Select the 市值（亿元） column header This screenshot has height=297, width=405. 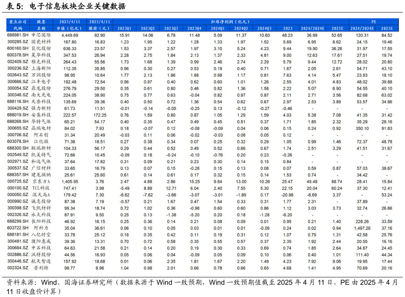[x=70, y=29]
